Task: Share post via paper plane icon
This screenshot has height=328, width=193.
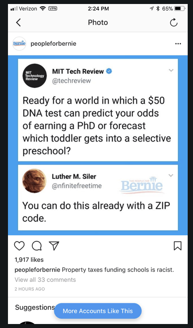Action: tap(54, 246)
